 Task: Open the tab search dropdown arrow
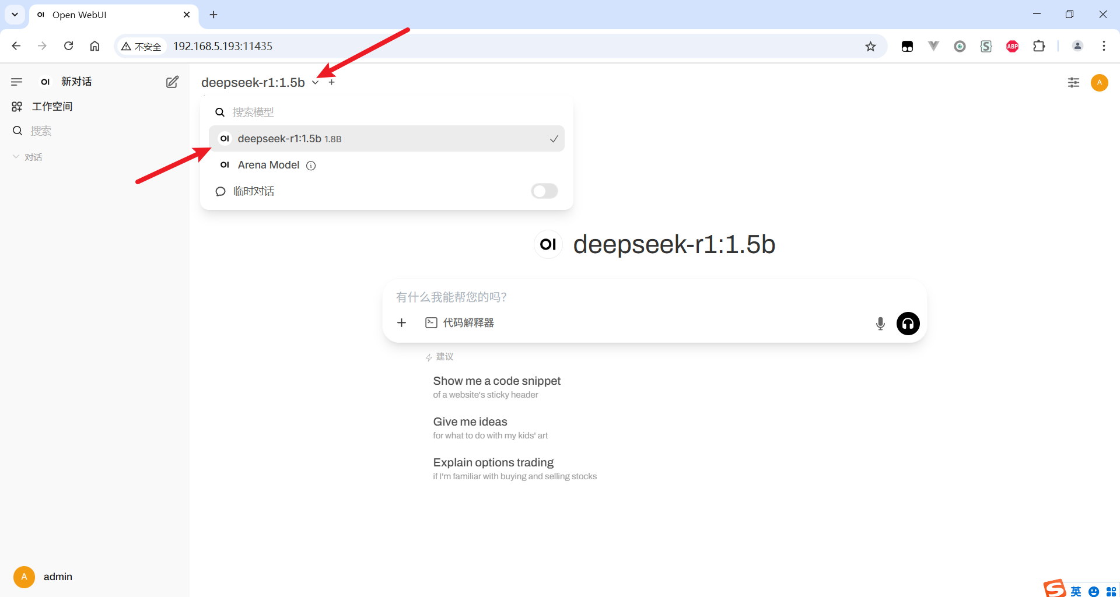(15, 15)
